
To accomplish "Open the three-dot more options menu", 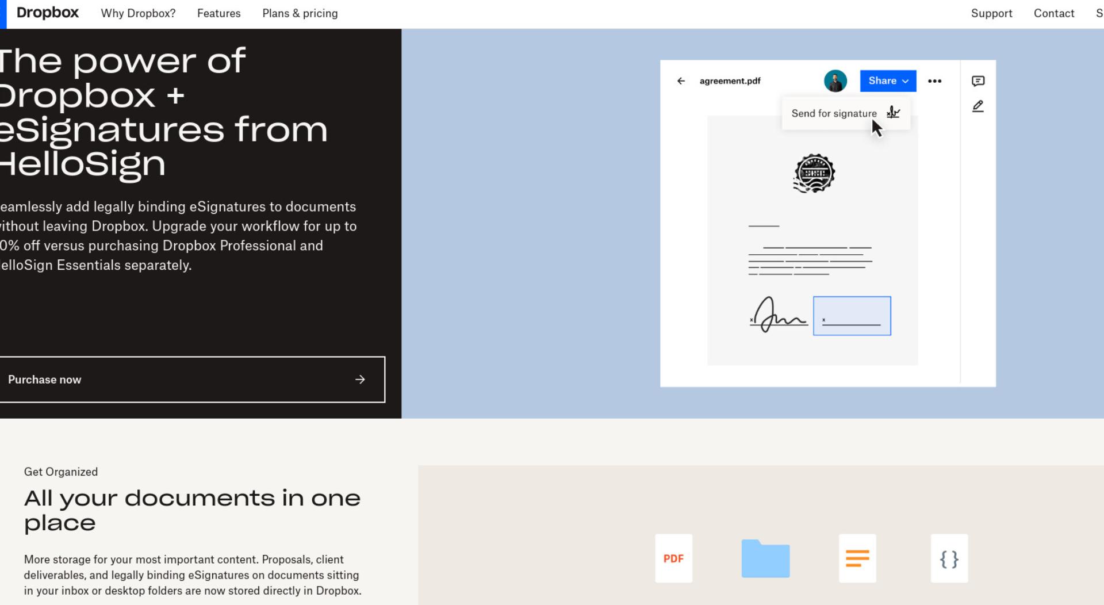I will click(x=934, y=81).
